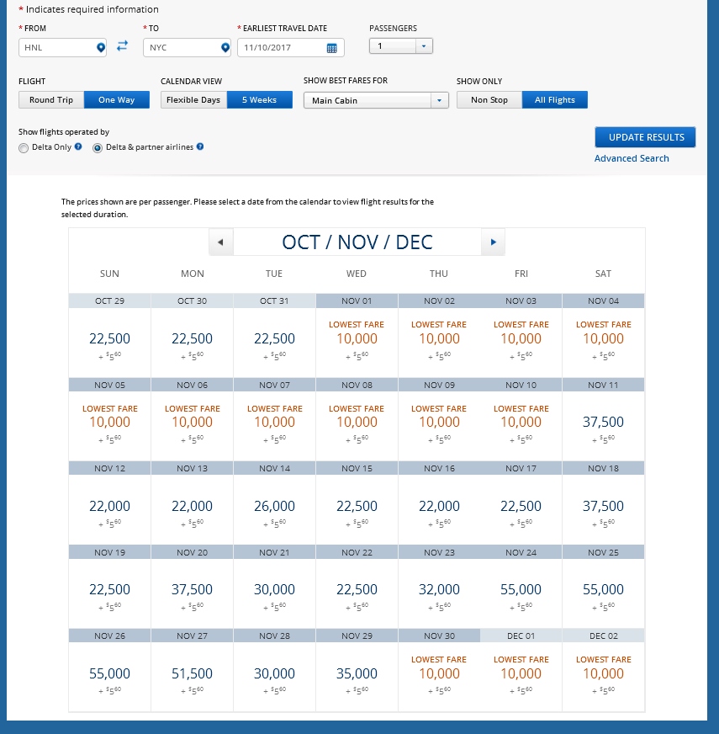Click the help icon next to Delta Only
This screenshot has width=719, height=734.
click(x=77, y=147)
